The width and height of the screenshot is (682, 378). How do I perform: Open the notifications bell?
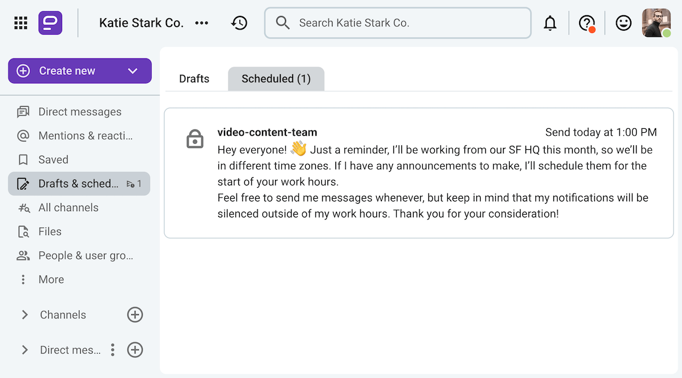point(550,23)
